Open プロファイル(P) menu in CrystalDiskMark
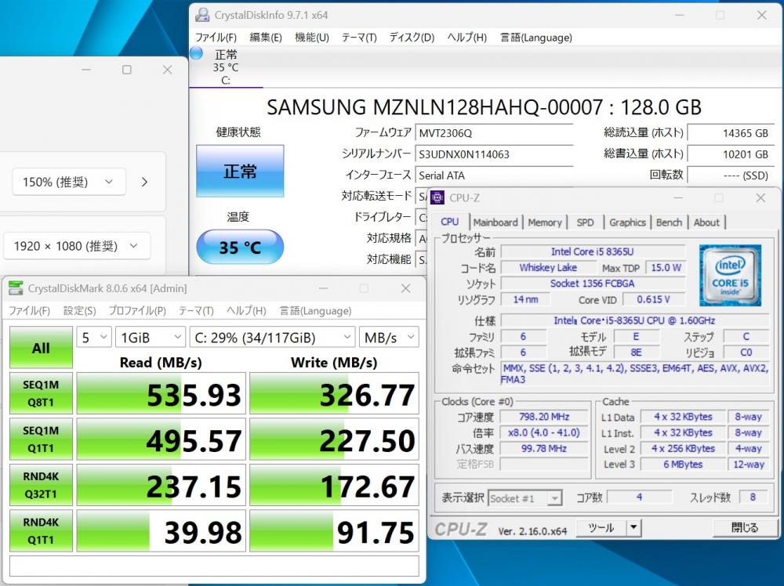 coord(137,311)
